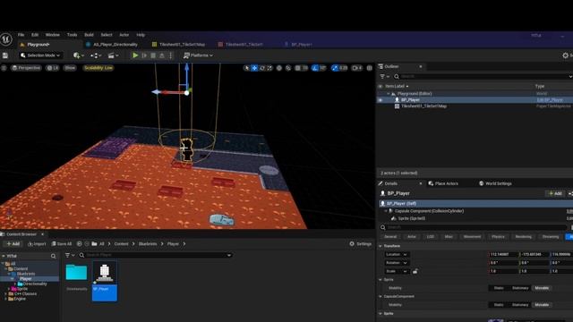
Task: Open Selection Mode dropdown
Action: tap(40, 55)
